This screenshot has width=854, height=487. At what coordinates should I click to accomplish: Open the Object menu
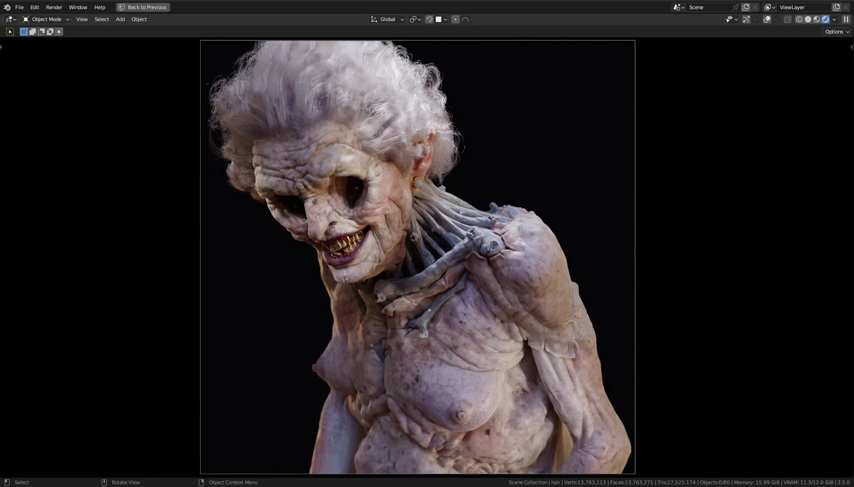[139, 19]
